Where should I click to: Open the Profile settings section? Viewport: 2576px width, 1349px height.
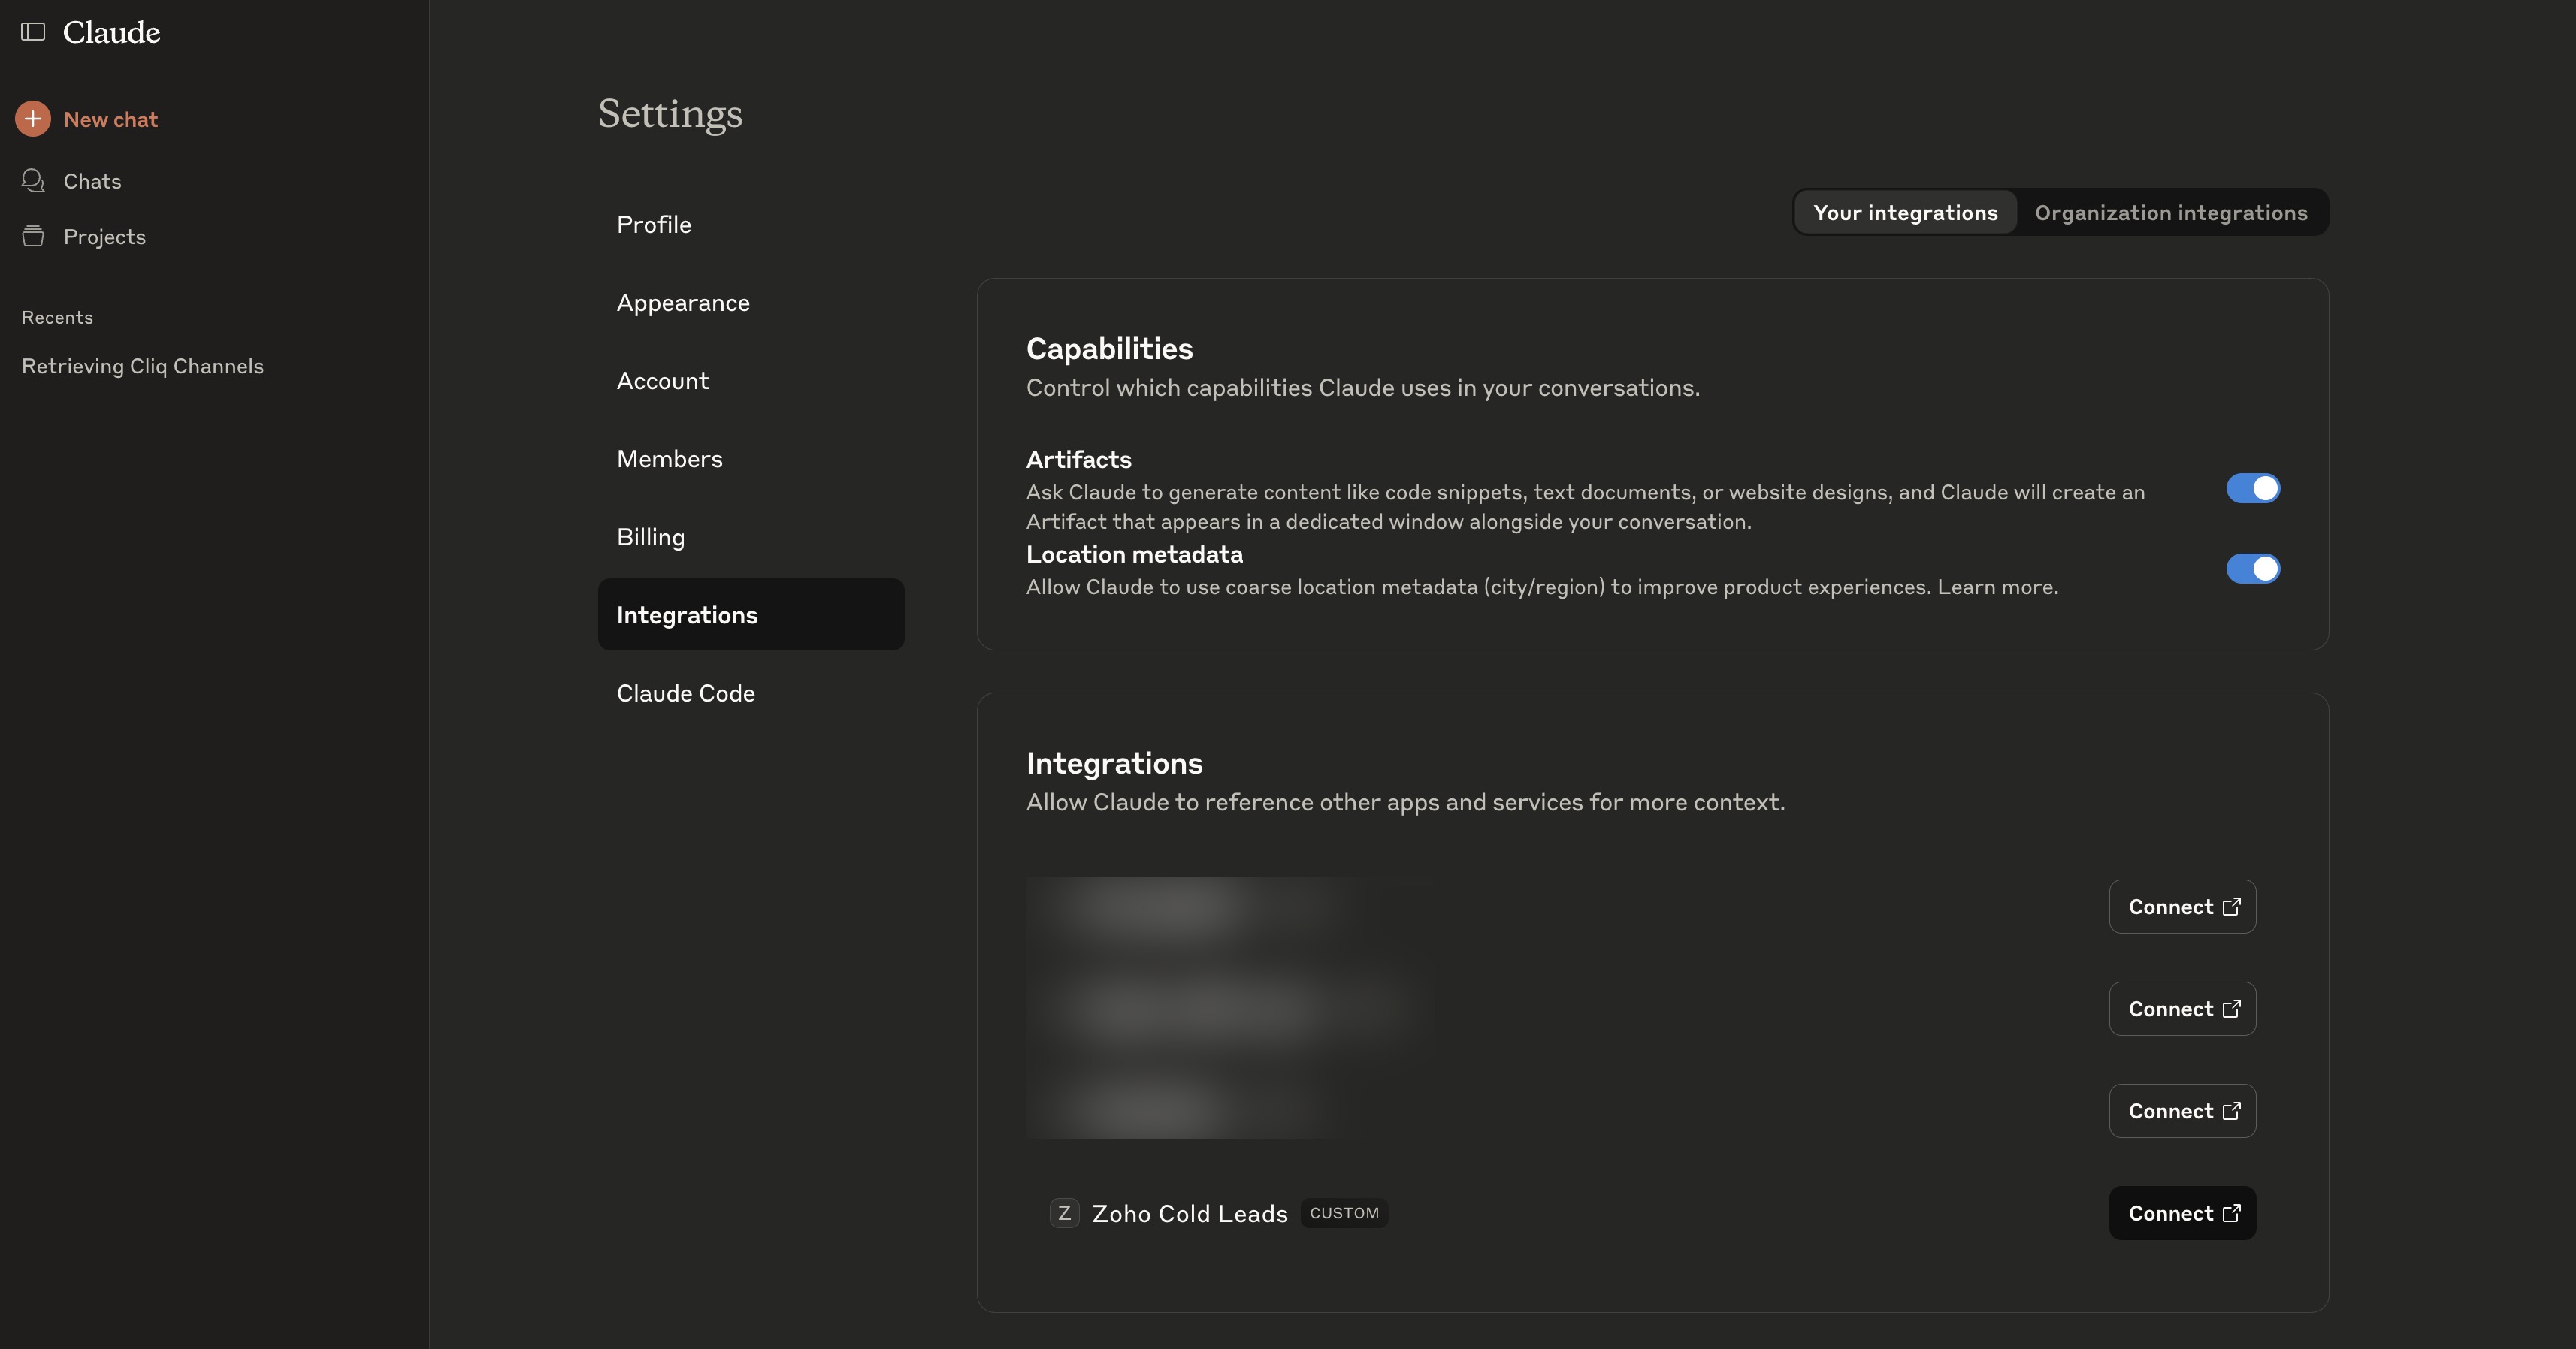[x=654, y=225]
